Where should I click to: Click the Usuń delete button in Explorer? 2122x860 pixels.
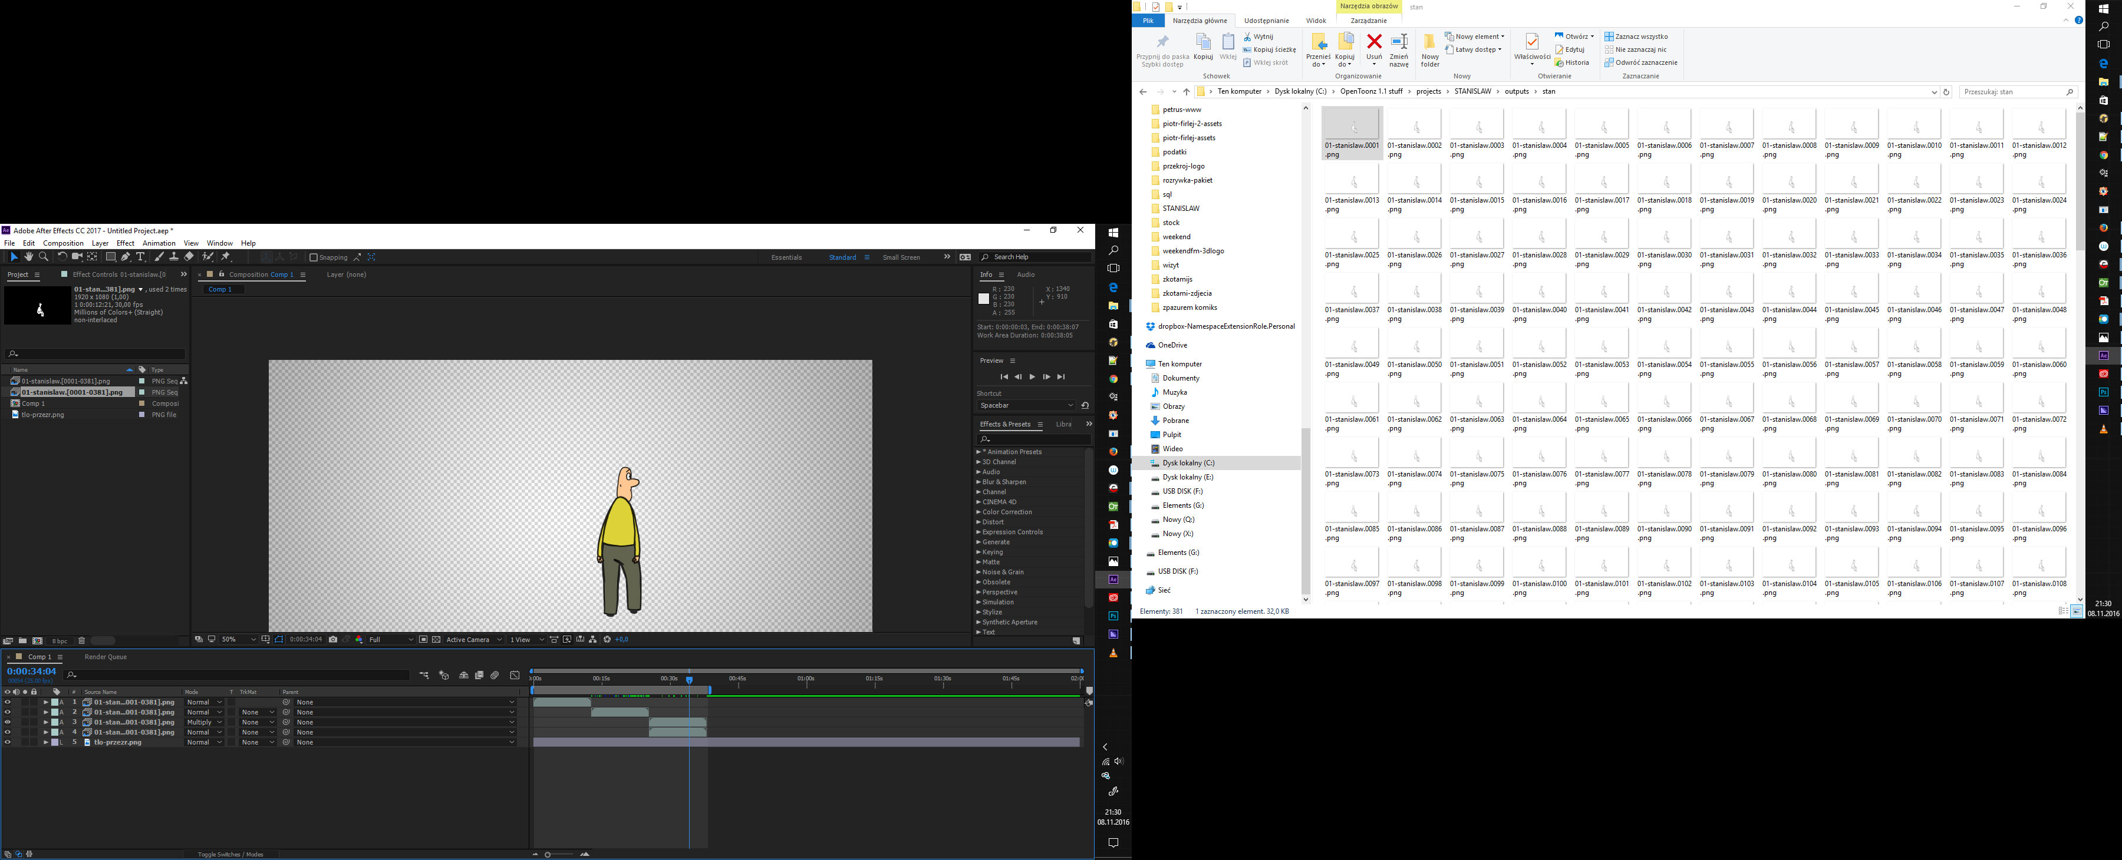1373,48
